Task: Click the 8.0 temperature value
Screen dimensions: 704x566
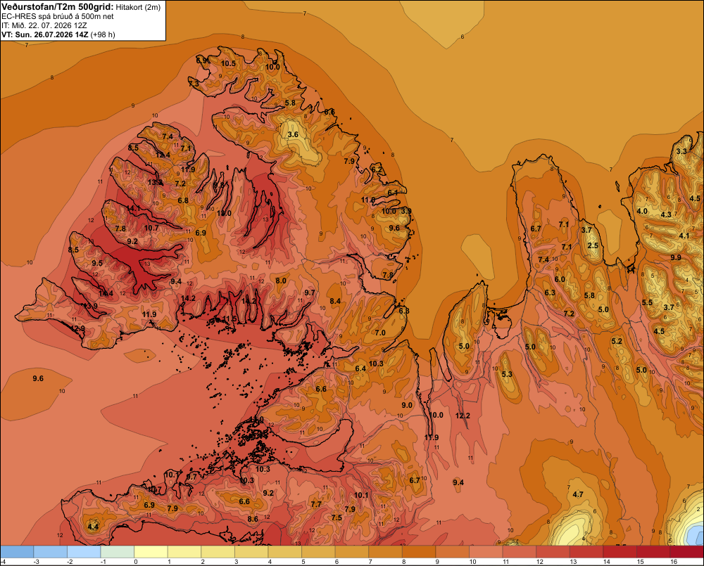Action: point(281,281)
